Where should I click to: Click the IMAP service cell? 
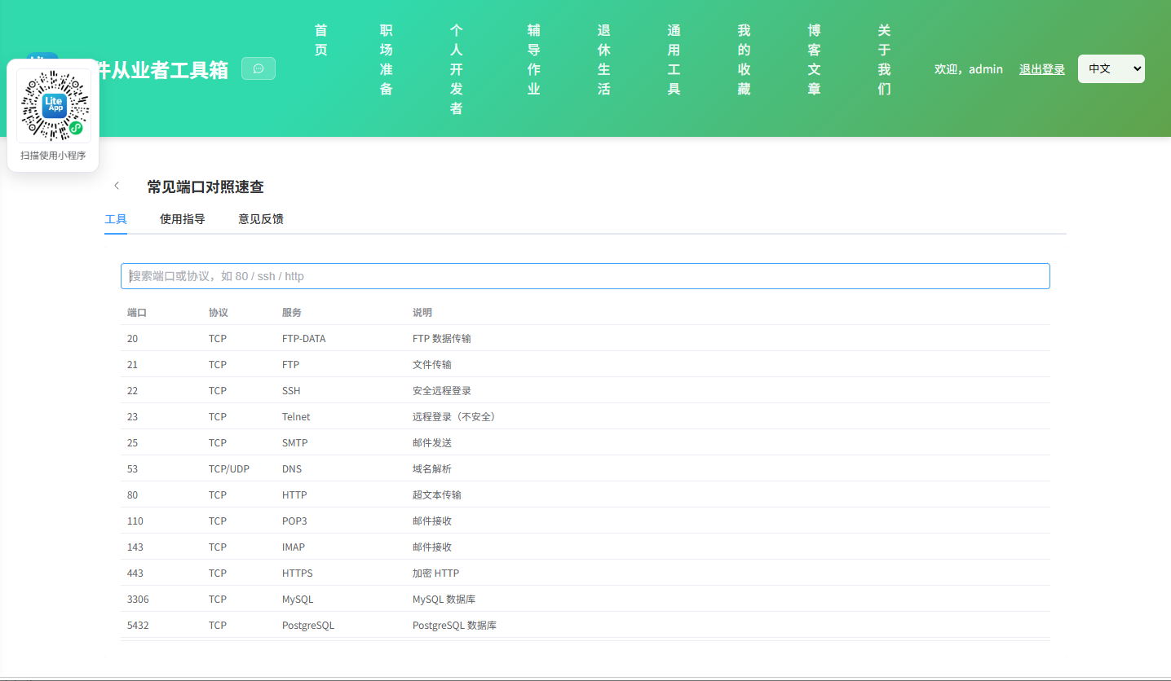(294, 547)
